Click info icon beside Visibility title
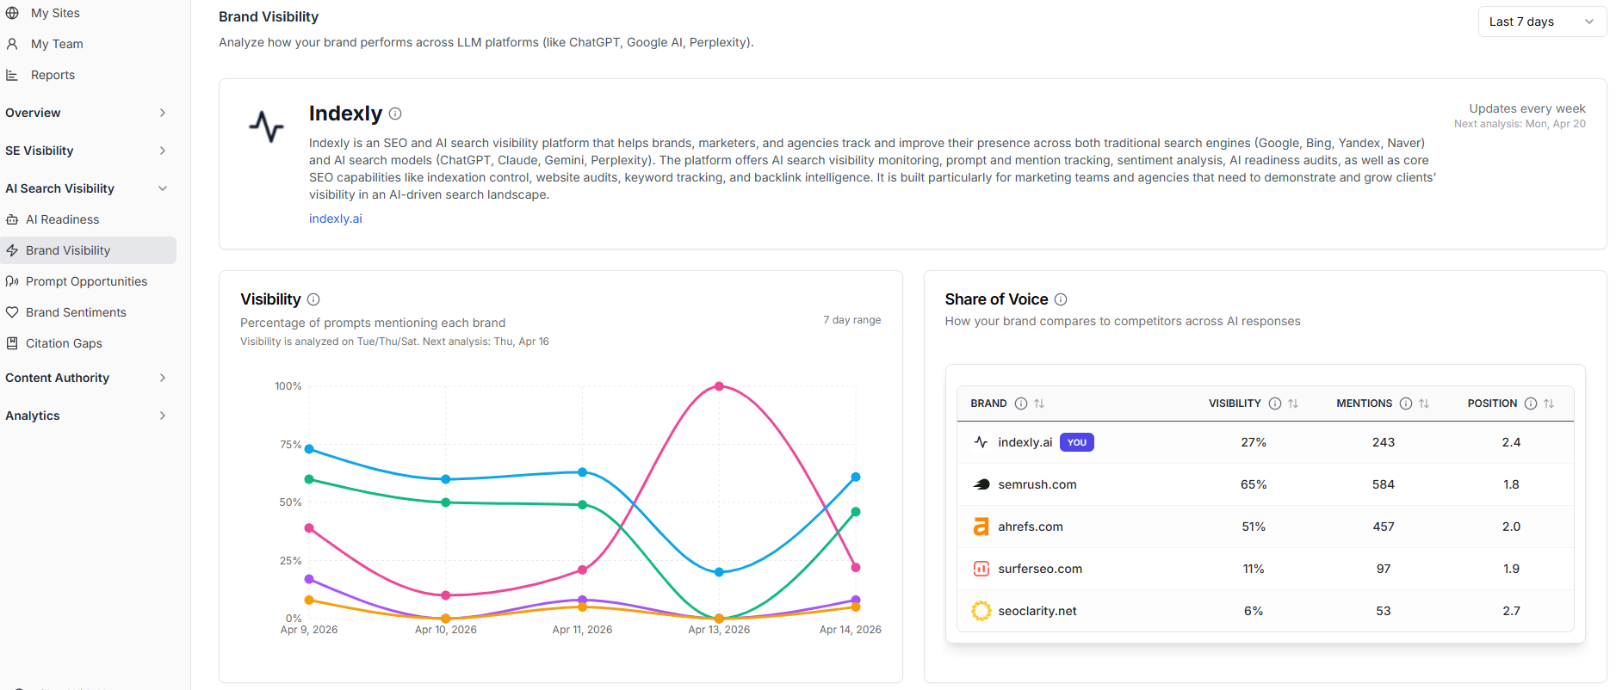 coord(313,299)
